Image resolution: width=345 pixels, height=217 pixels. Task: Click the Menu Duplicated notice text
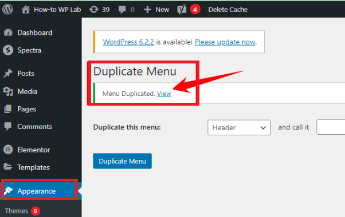(x=129, y=94)
